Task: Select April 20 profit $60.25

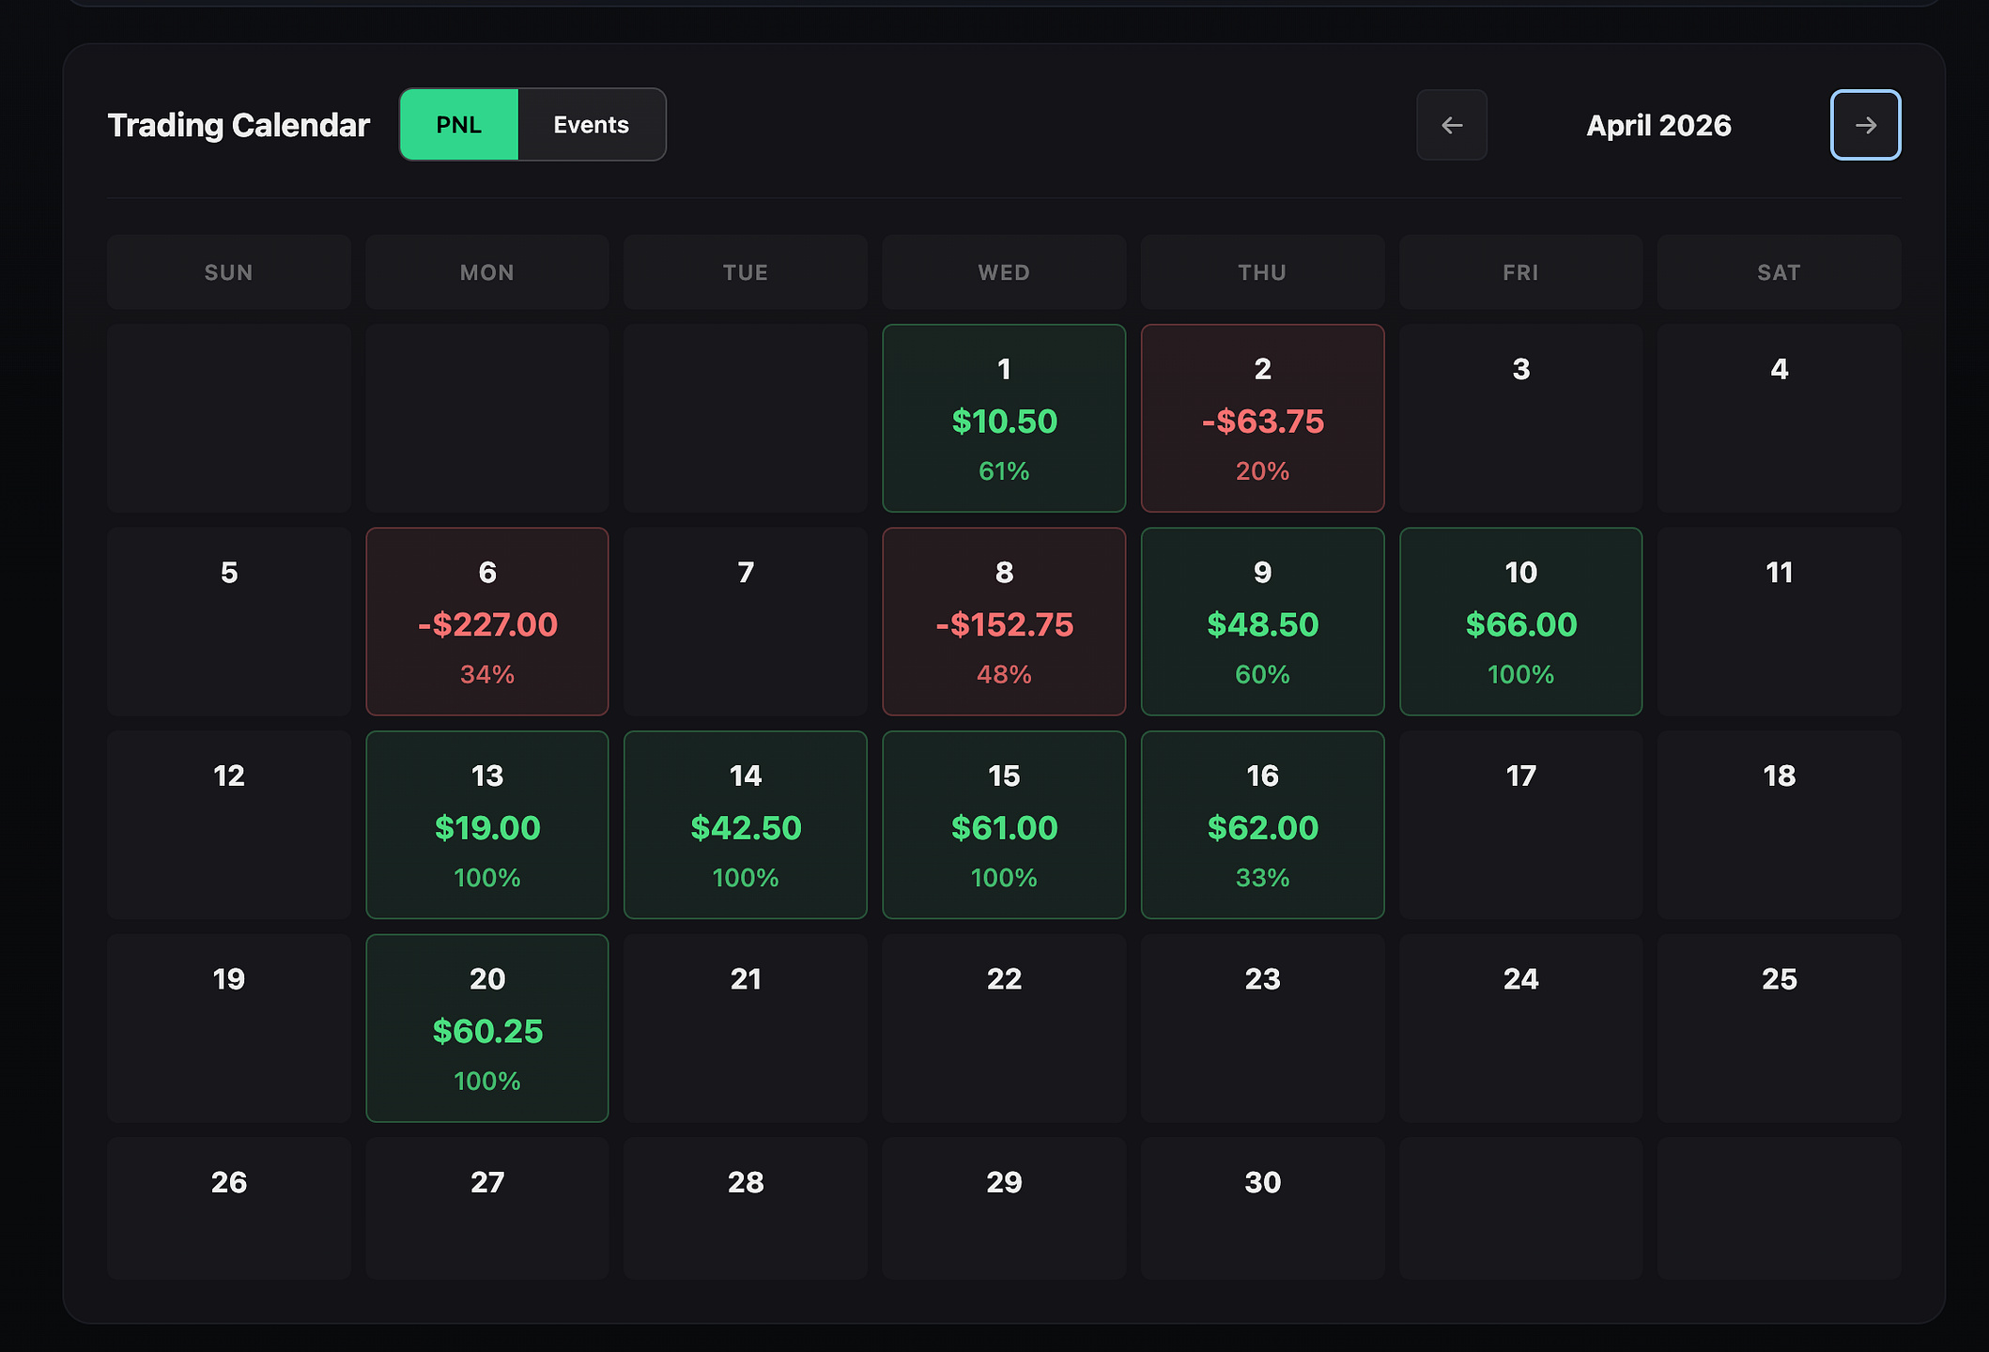Action: [x=487, y=1028]
